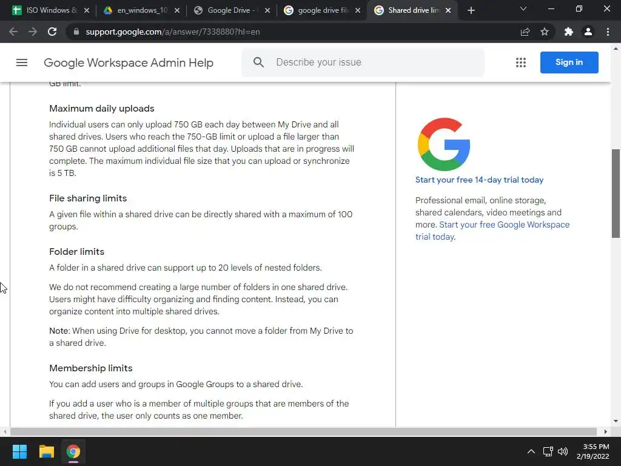Focus the Describe your issue field

click(363, 62)
